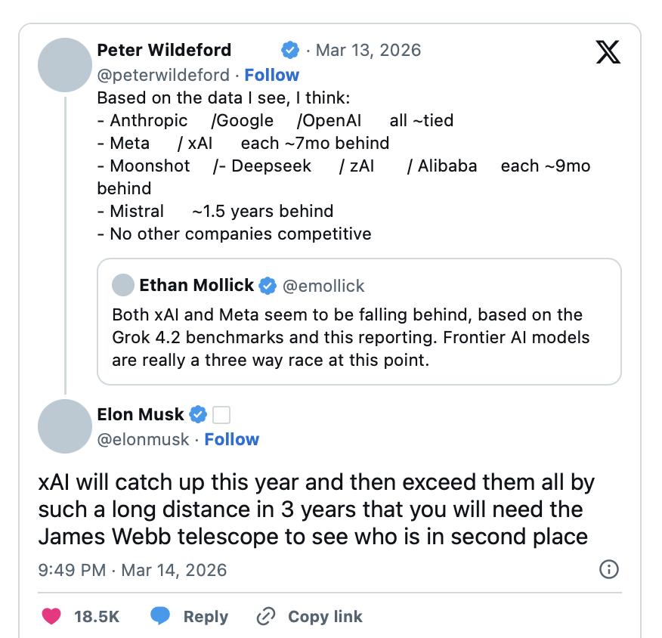The width and height of the screenshot is (662, 638).
Task: Click the @peterwildeford handle
Action: (163, 75)
